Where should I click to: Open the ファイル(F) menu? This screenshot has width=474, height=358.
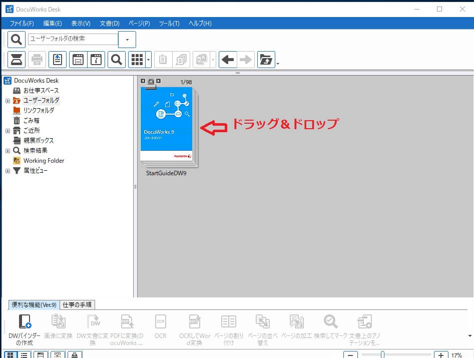[x=22, y=24]
